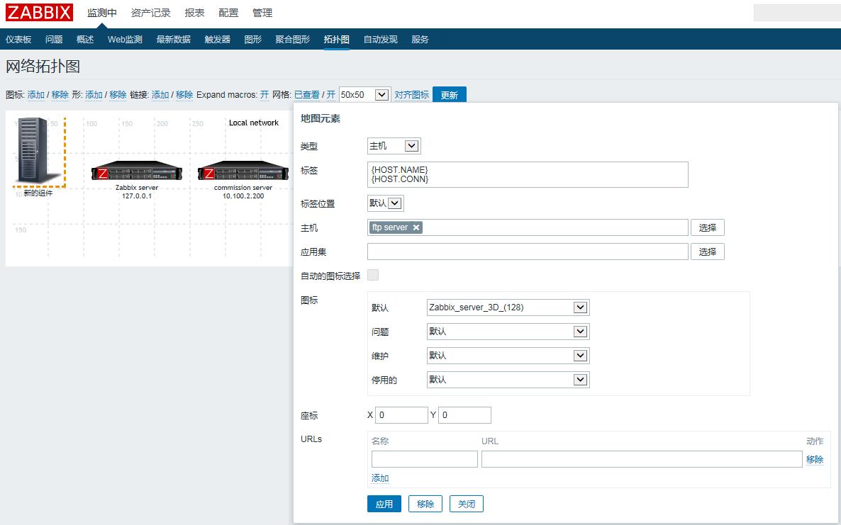Open the disabled icon dropdown
The width and height of the screenshot is (841, 525).
pyautogui.click(x=508, y=380)
